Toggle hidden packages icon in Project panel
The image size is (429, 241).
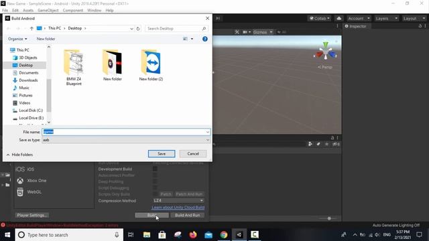(336, 144)
